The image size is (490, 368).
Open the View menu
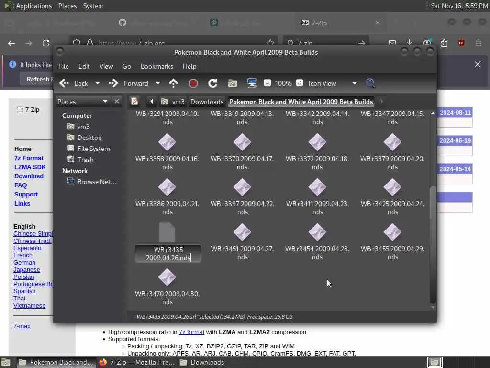(106, 66)
